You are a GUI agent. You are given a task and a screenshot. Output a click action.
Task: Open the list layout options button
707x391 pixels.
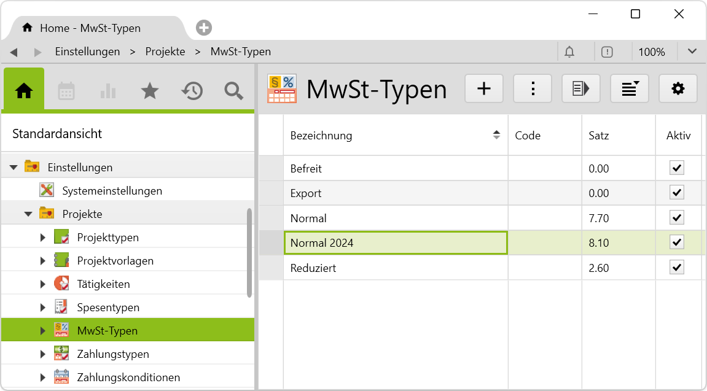630,89
